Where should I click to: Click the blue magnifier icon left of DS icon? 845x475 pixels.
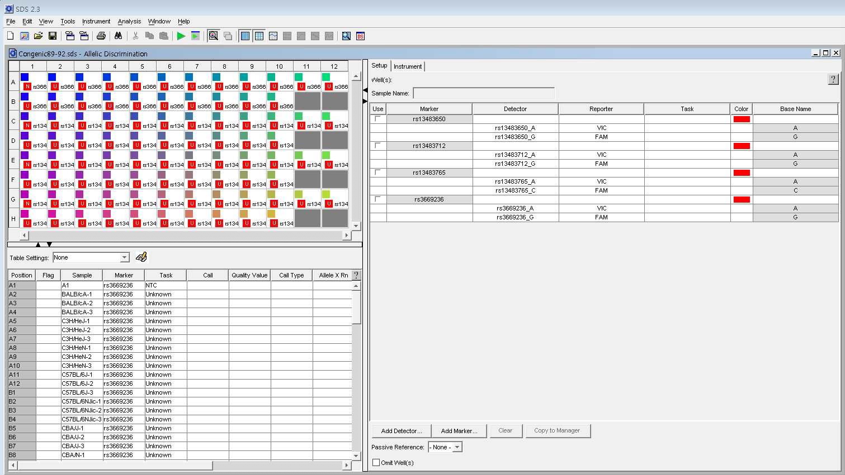click(346, 36)
